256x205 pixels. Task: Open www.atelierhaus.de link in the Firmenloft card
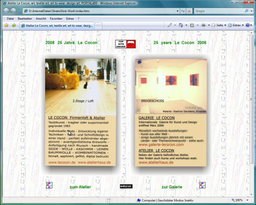tap(94, 162)
